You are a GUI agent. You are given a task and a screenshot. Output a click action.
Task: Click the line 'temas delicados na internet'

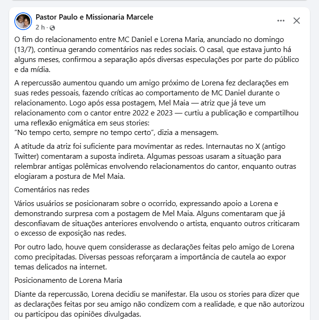click(x=61, y=267)
